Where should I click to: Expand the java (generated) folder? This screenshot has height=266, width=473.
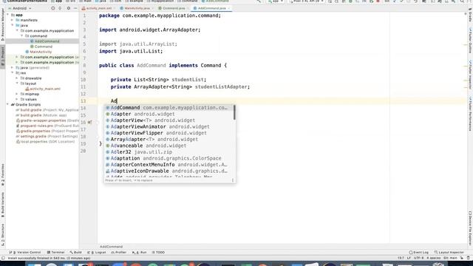point(13,67)
